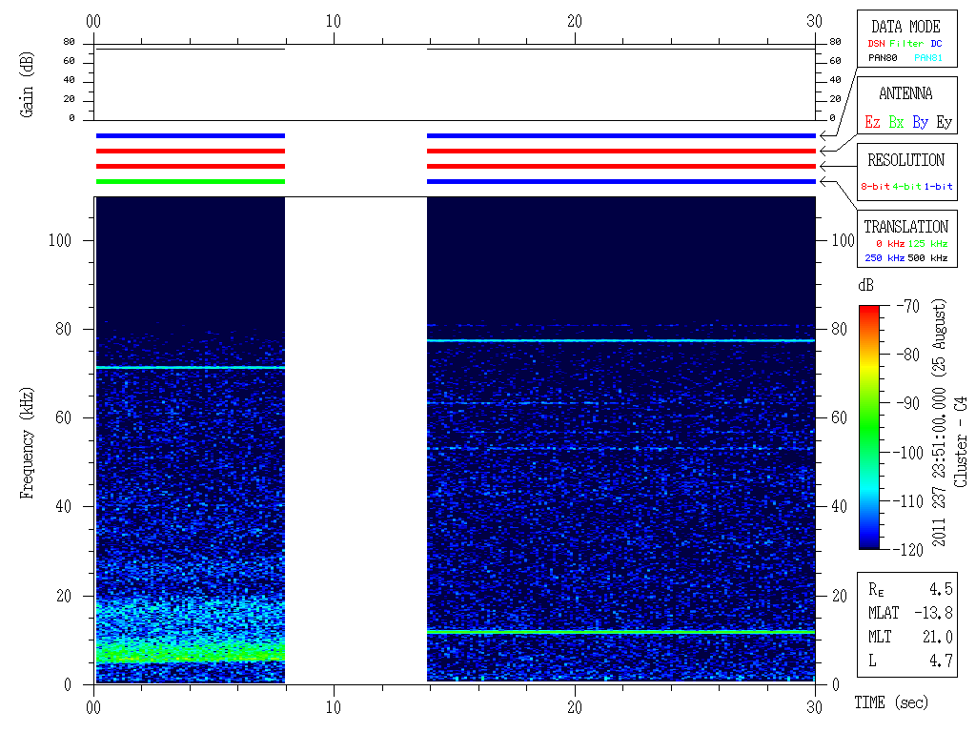Screen dimensions: 976x732
Task: Click the bright cyan line near 77 kHz
Action: [621, 340]
